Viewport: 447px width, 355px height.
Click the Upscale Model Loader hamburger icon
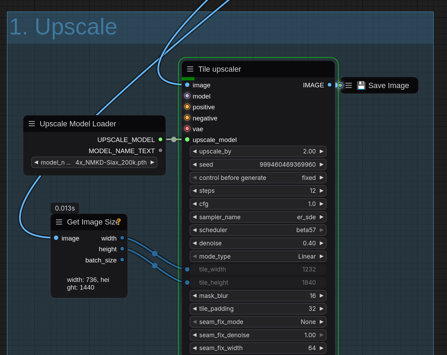[32, 124]
